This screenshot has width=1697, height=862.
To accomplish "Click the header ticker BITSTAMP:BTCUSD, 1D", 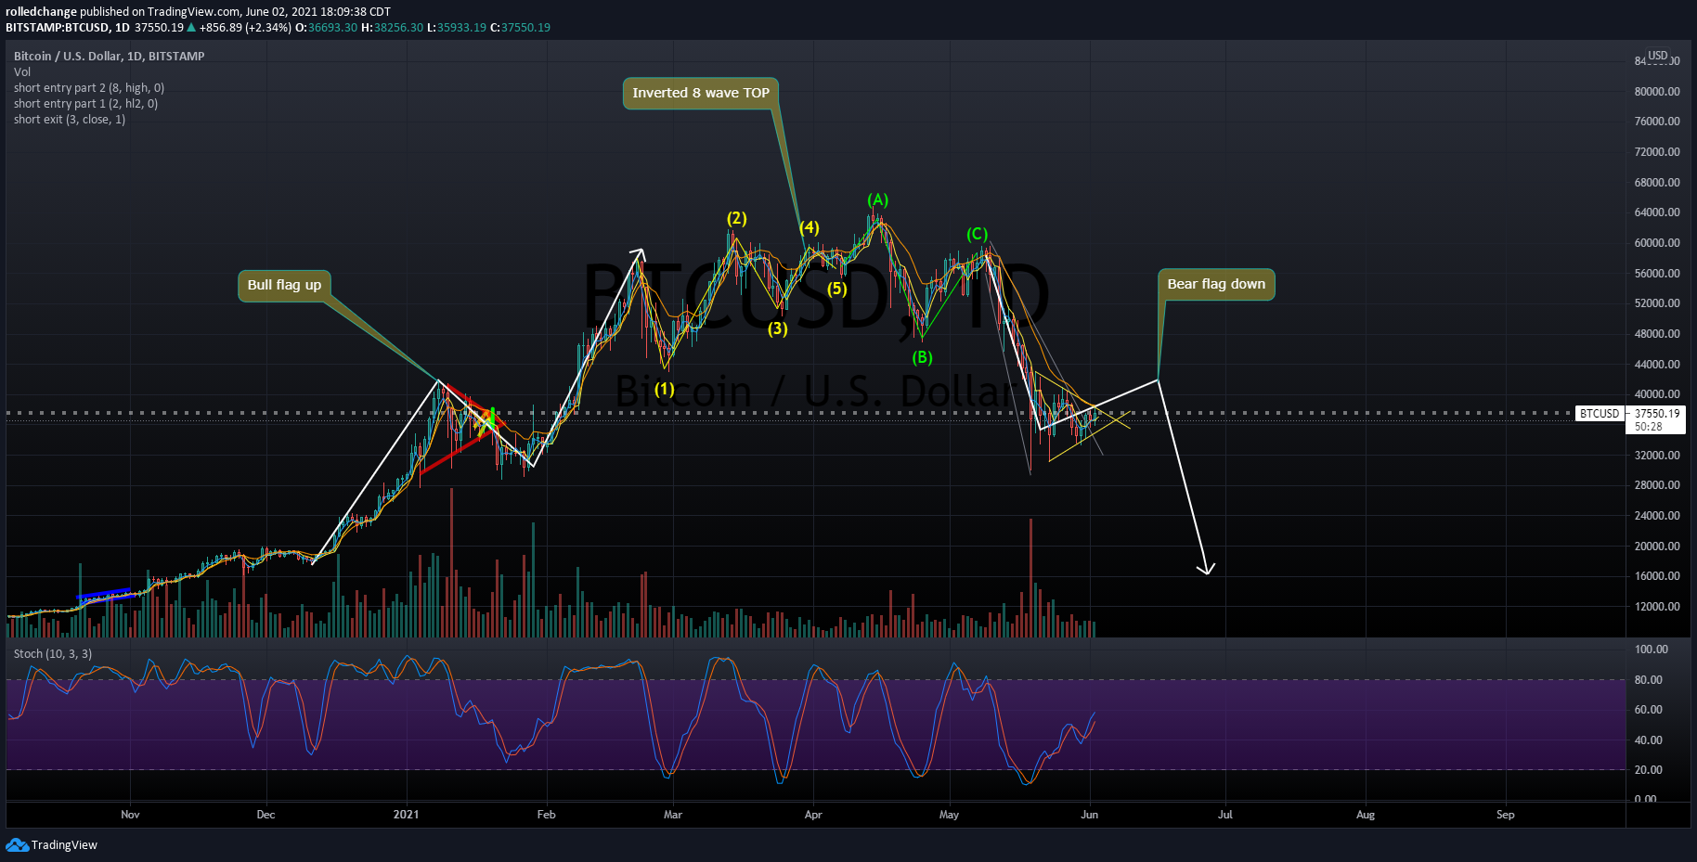I will tap(68, 28).
